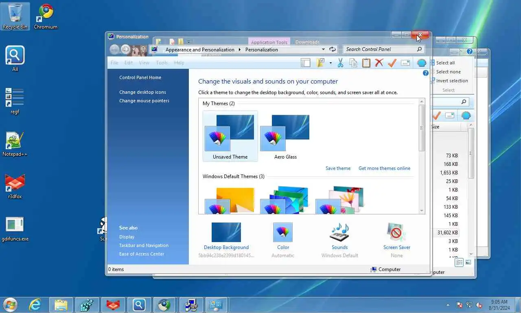521x313 pixels.
Task: Click Appearance and Personalization breadcrumb
Action: click(x=200, y=50)
